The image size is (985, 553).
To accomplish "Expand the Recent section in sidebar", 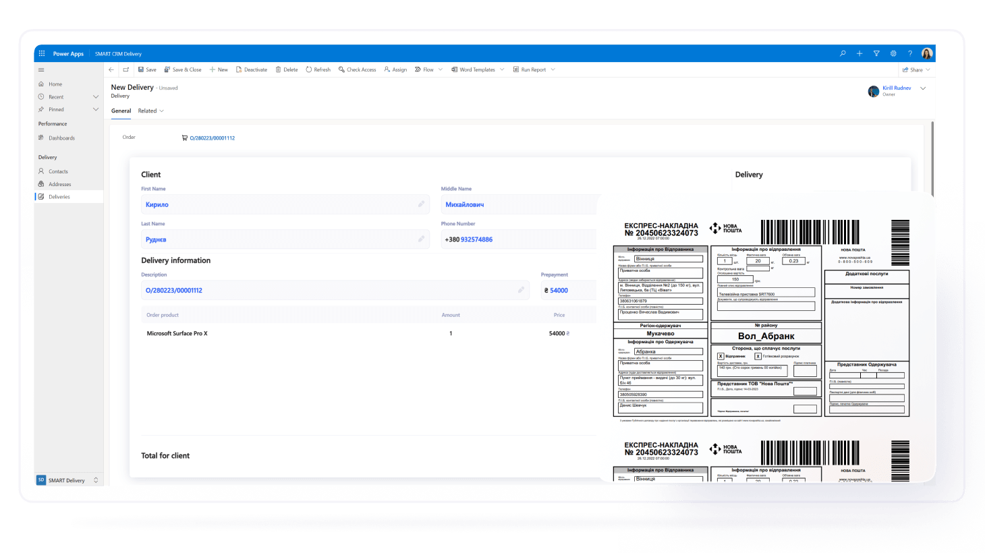I will (x=95, y=96).
